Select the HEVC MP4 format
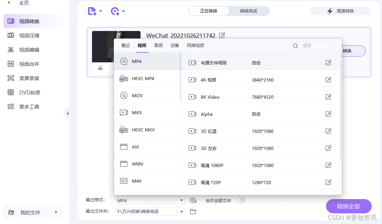The height and width of the screenshot is (224, 382). point(147,79)
